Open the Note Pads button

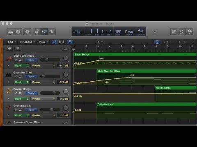tap(174, 32)
